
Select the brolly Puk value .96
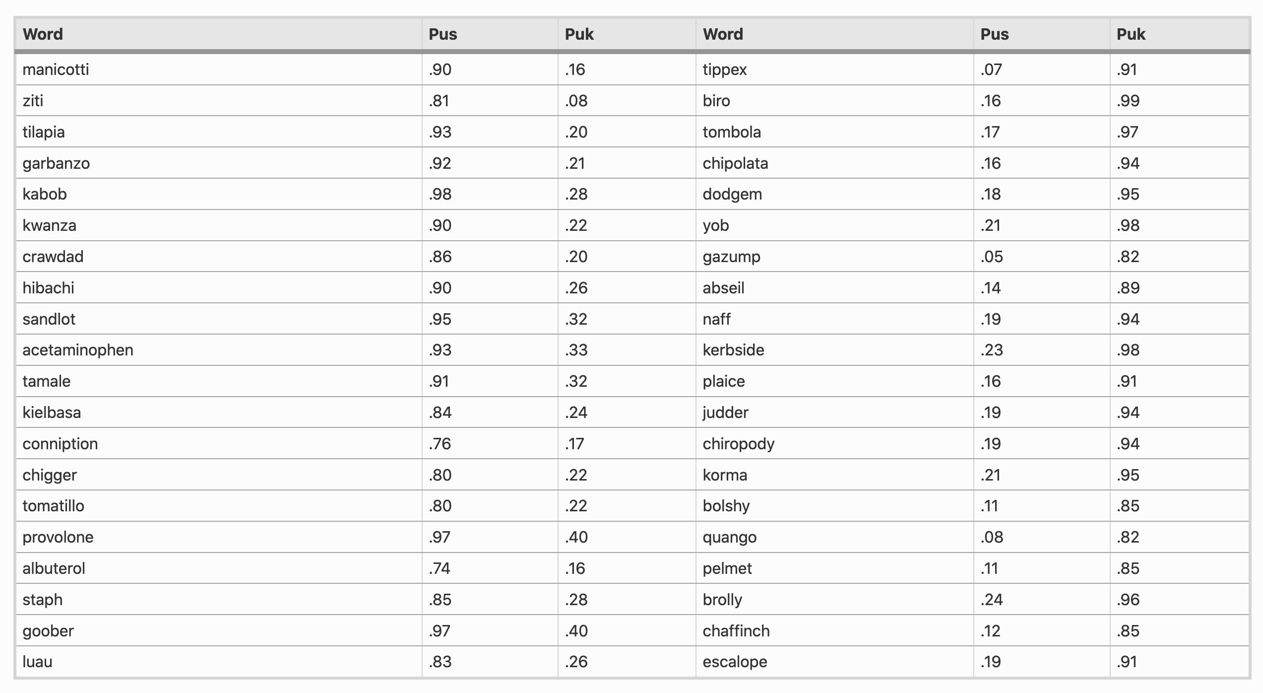tap(1128, 600)
